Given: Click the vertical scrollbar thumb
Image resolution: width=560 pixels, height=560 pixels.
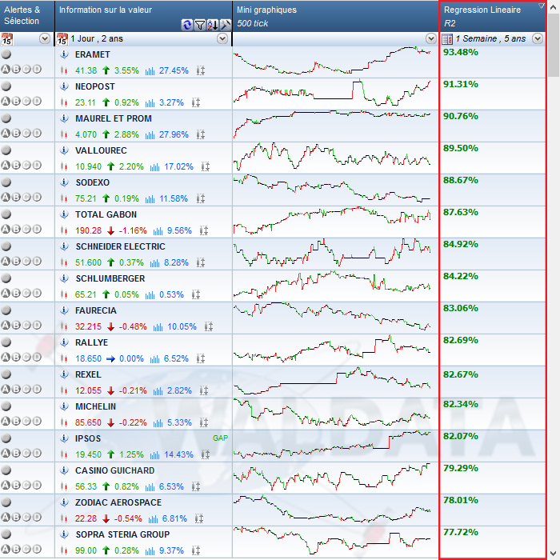Looking at the screenshot, I should 554,46.
